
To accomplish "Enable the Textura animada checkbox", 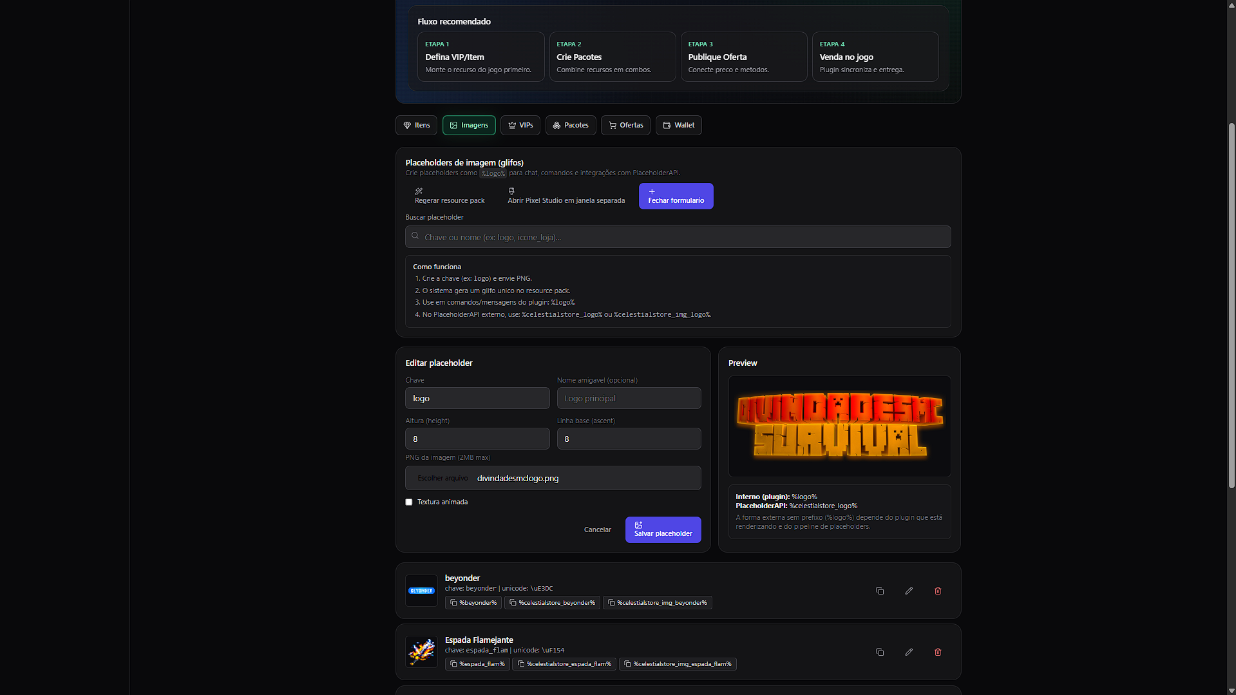I will [x=409, y=502].
